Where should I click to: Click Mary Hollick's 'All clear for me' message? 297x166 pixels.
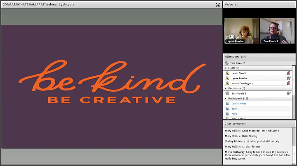click(243, 147)
